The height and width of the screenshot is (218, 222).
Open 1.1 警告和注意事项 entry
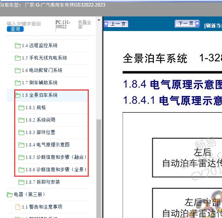pos(42,207)
